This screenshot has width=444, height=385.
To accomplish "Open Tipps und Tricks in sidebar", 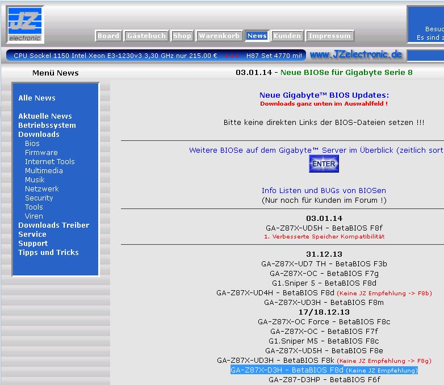I will tap(48, 252).
